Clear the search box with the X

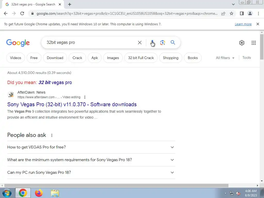coord(139,43)
